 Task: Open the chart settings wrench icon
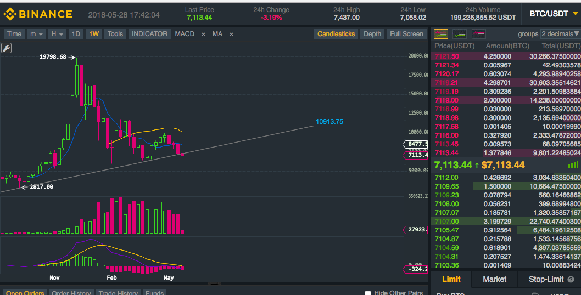click(x=6, y=48)
